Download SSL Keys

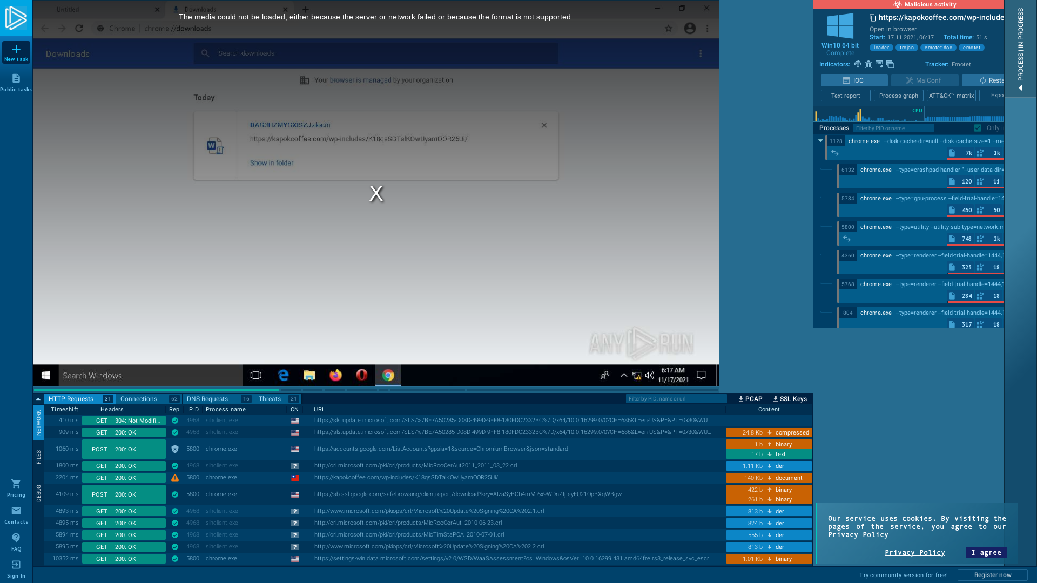(790, 399)
